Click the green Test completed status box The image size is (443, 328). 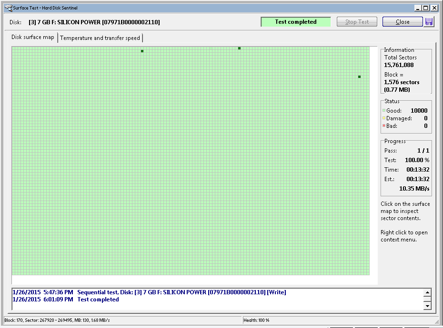295,22
